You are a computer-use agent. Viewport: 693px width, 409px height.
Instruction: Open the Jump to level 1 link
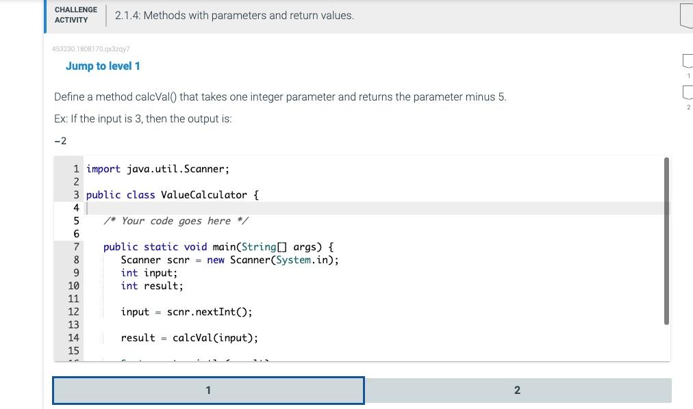[x=103, y=66]
